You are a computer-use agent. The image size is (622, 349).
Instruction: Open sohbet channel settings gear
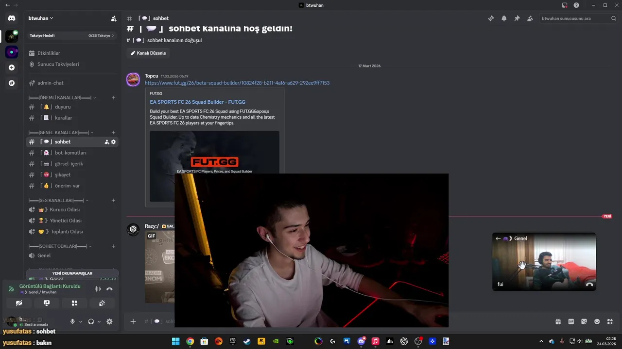tap(113, 142)
